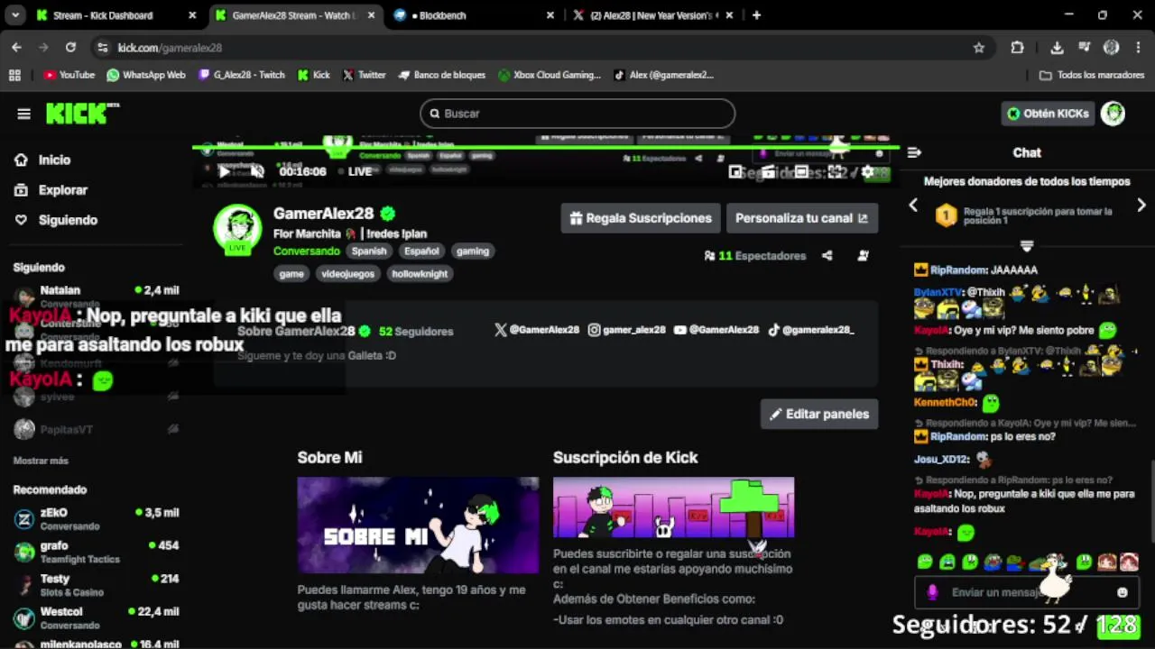Open Natalan followed channel

tap(96, 297)
